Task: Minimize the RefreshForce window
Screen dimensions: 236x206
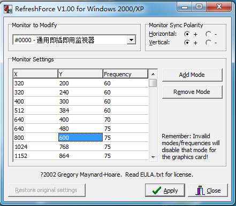Action: coord(185,7)
